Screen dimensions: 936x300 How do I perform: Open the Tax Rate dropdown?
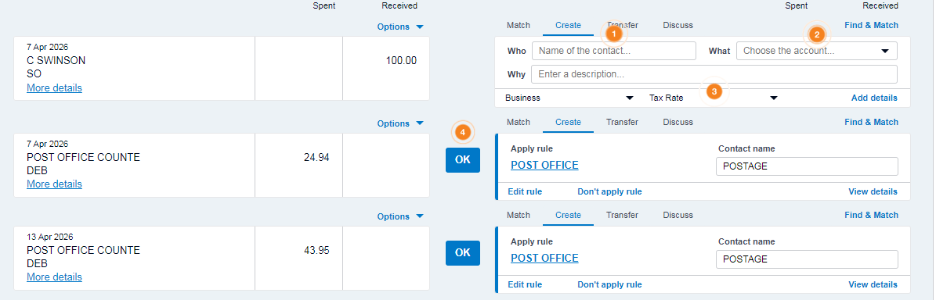coord(714,98)
